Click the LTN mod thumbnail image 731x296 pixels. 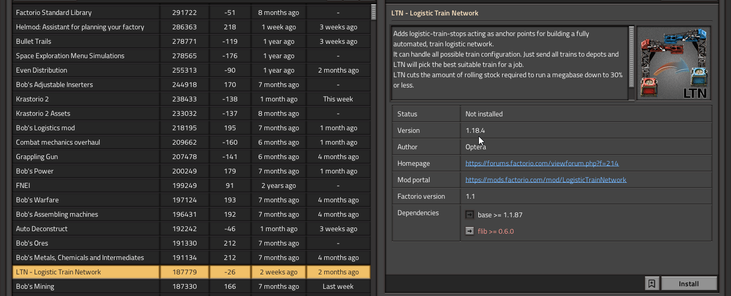(674, 63)
